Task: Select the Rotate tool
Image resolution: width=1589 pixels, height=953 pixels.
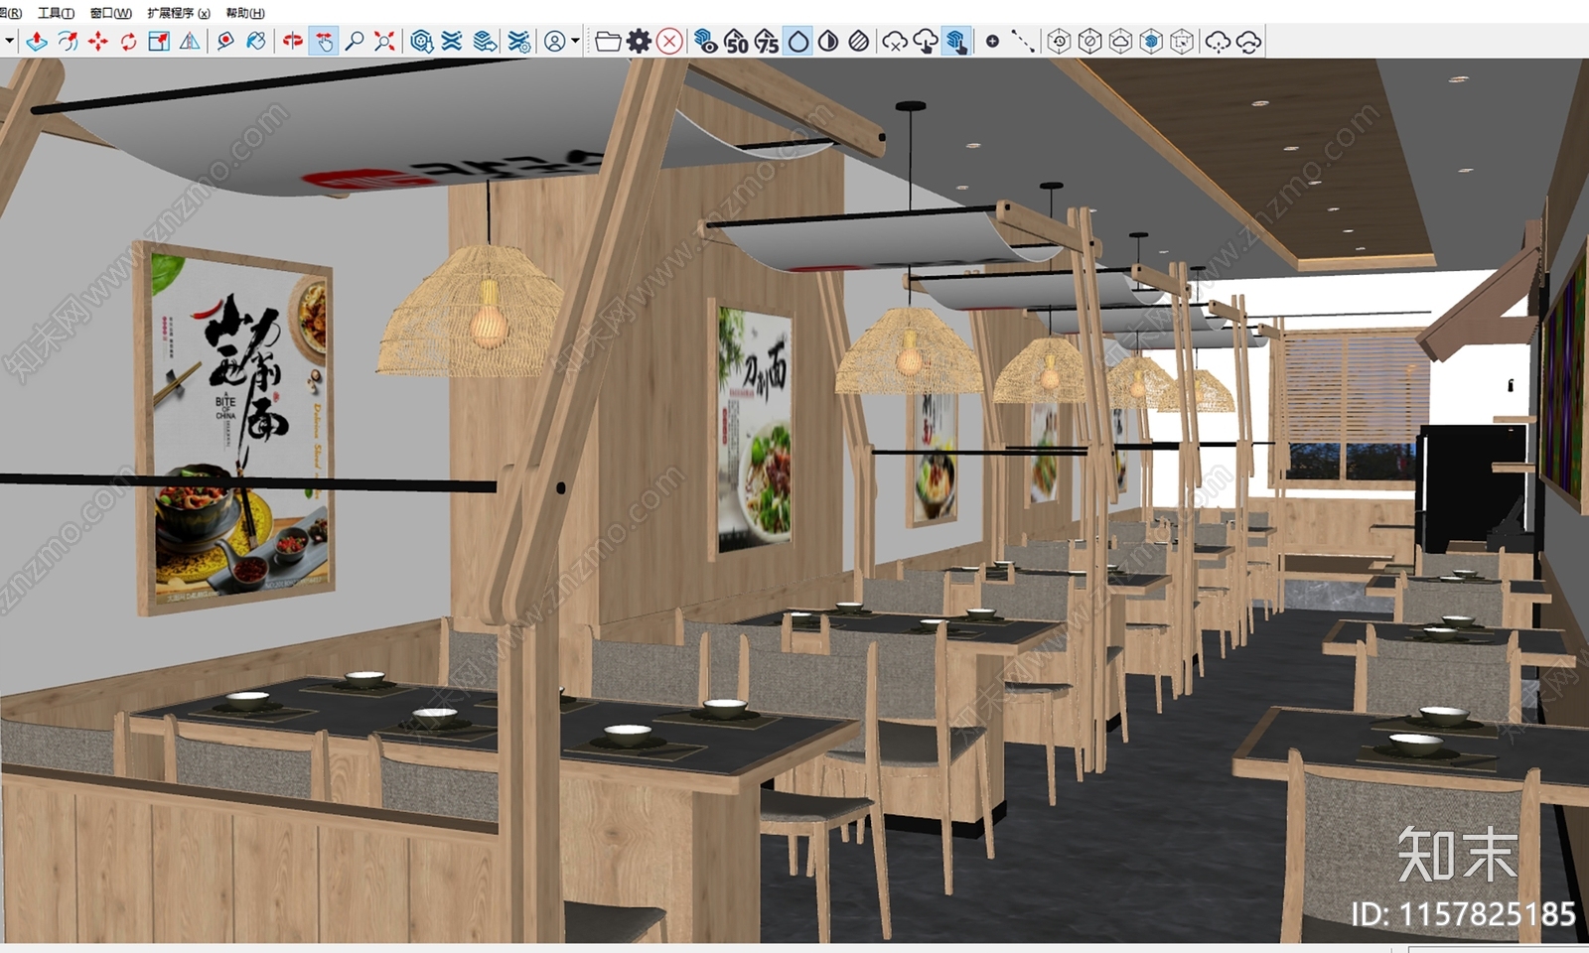Action: point(129,41)
